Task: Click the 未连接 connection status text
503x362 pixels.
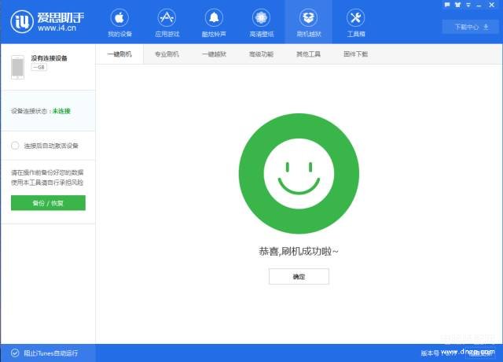Action: (61, 111)
